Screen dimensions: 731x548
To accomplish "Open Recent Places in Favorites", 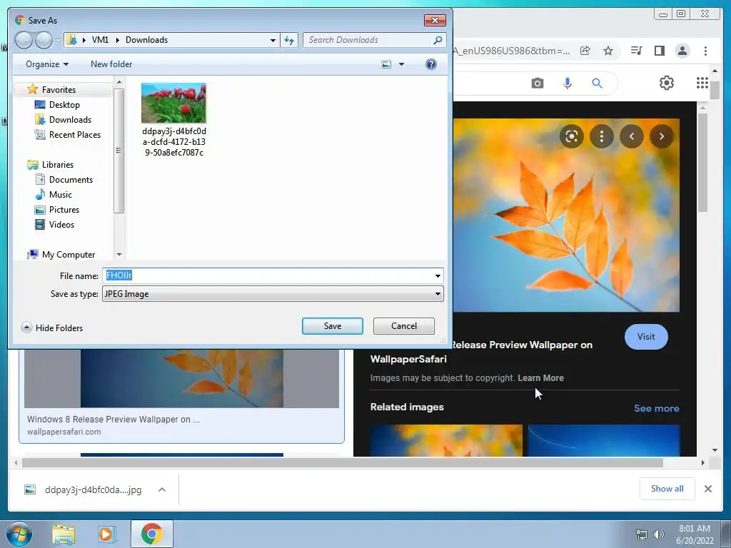I will pos(74,135).
